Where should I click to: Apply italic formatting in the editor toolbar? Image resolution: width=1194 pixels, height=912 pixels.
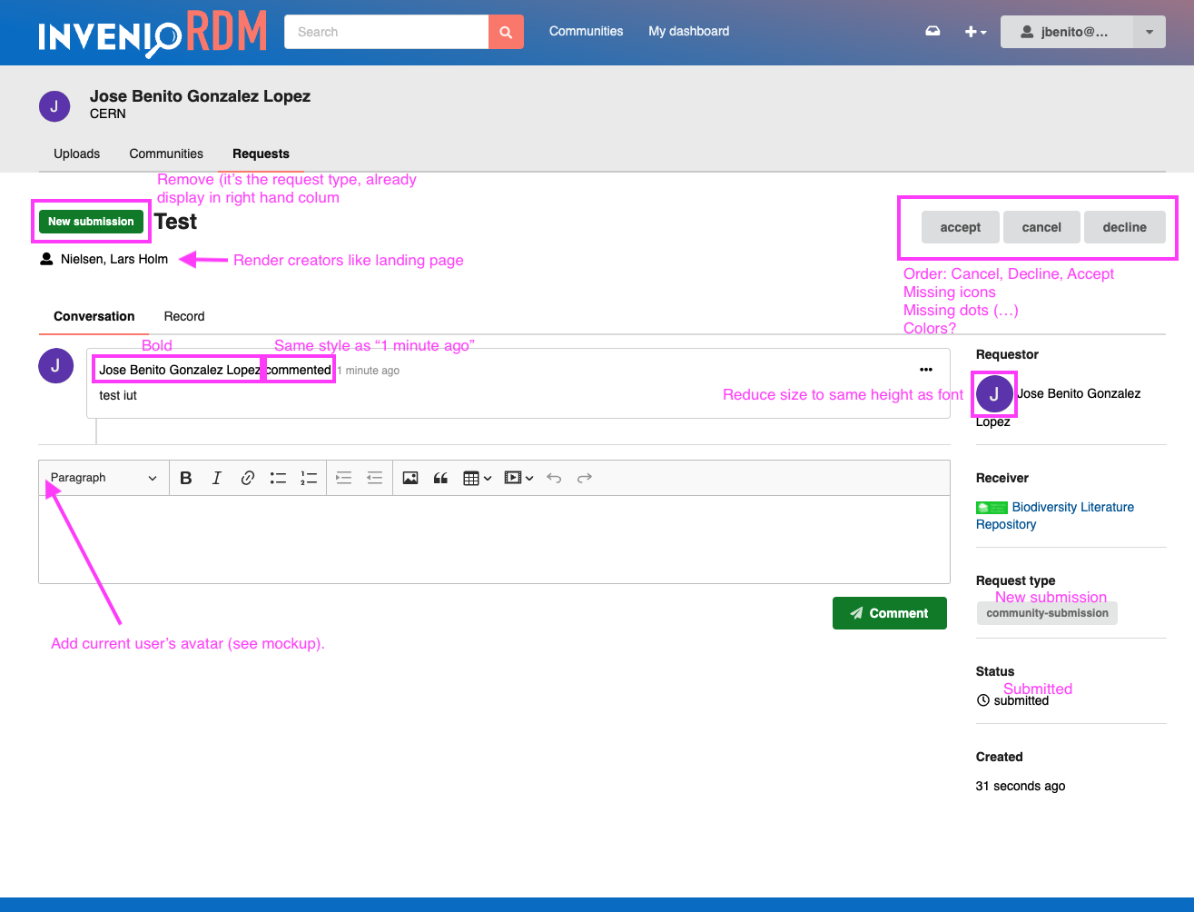coord(216,477)
